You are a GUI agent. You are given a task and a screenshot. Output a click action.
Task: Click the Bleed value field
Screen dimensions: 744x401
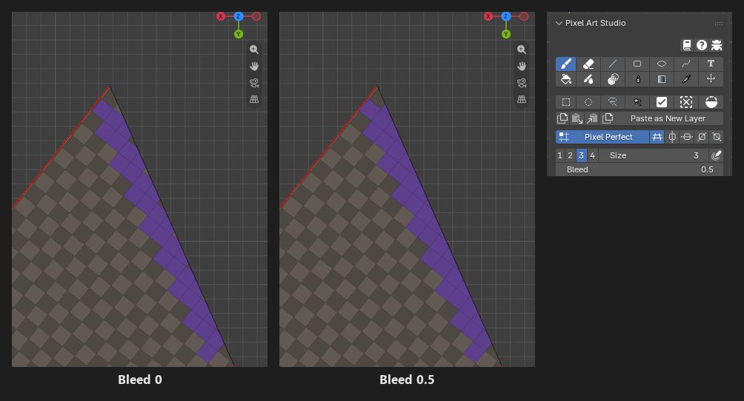coord(640,169)
